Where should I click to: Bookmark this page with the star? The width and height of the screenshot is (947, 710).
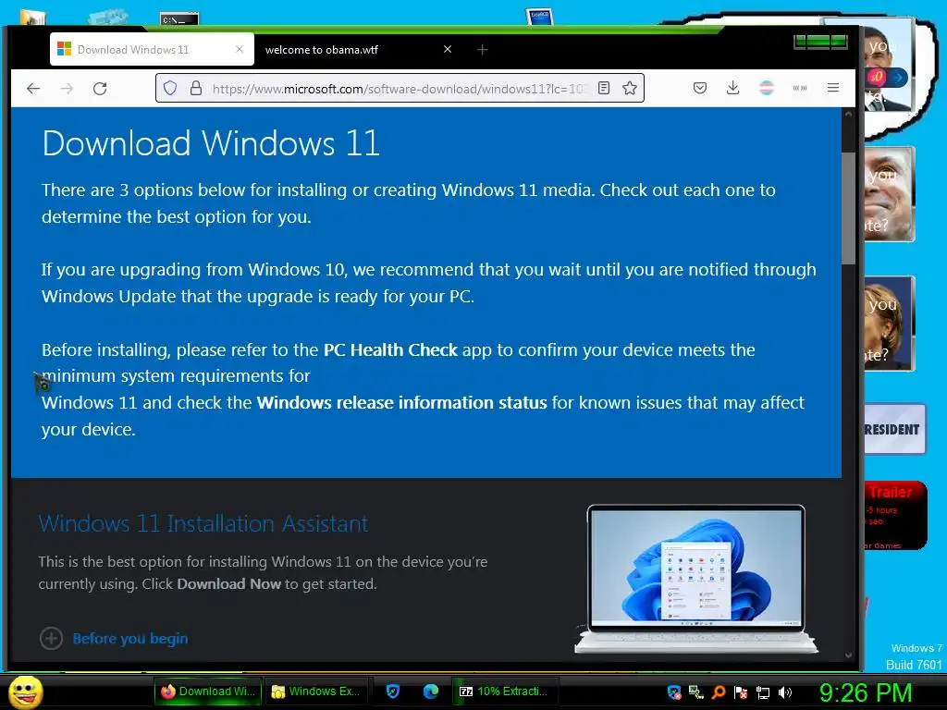tap(629, 88)
